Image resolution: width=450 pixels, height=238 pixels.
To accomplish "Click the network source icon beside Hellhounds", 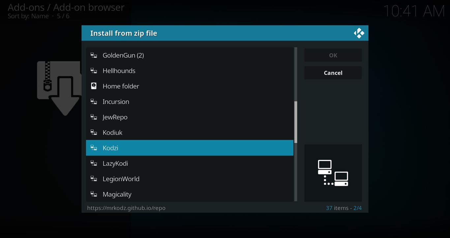I will pos(94,71).
